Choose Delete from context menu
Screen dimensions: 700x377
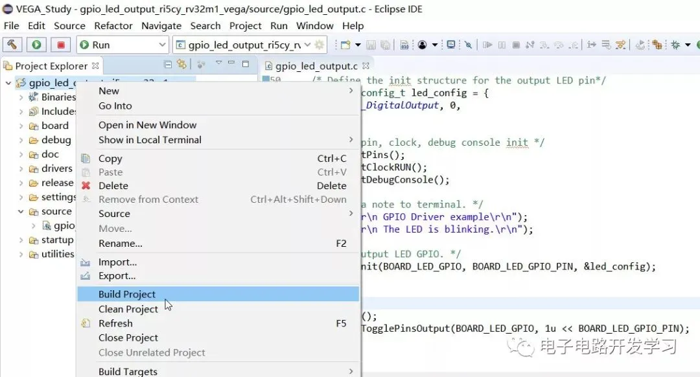click(218, 185)
